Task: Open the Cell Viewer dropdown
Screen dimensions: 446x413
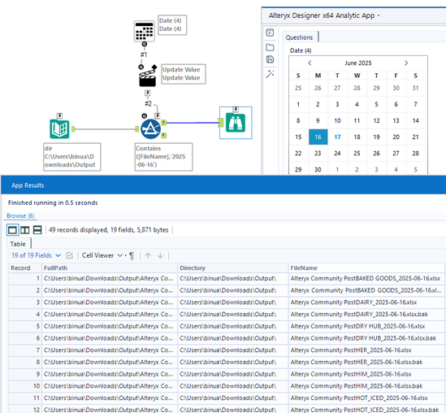Action: (102, 255)
